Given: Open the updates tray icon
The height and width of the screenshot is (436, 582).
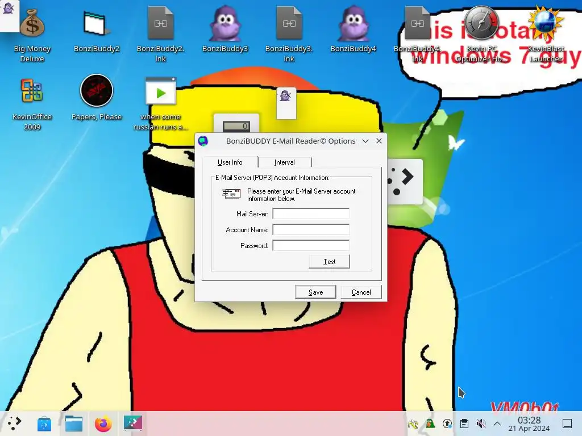Looking at the screenshot, I should 447,424.
